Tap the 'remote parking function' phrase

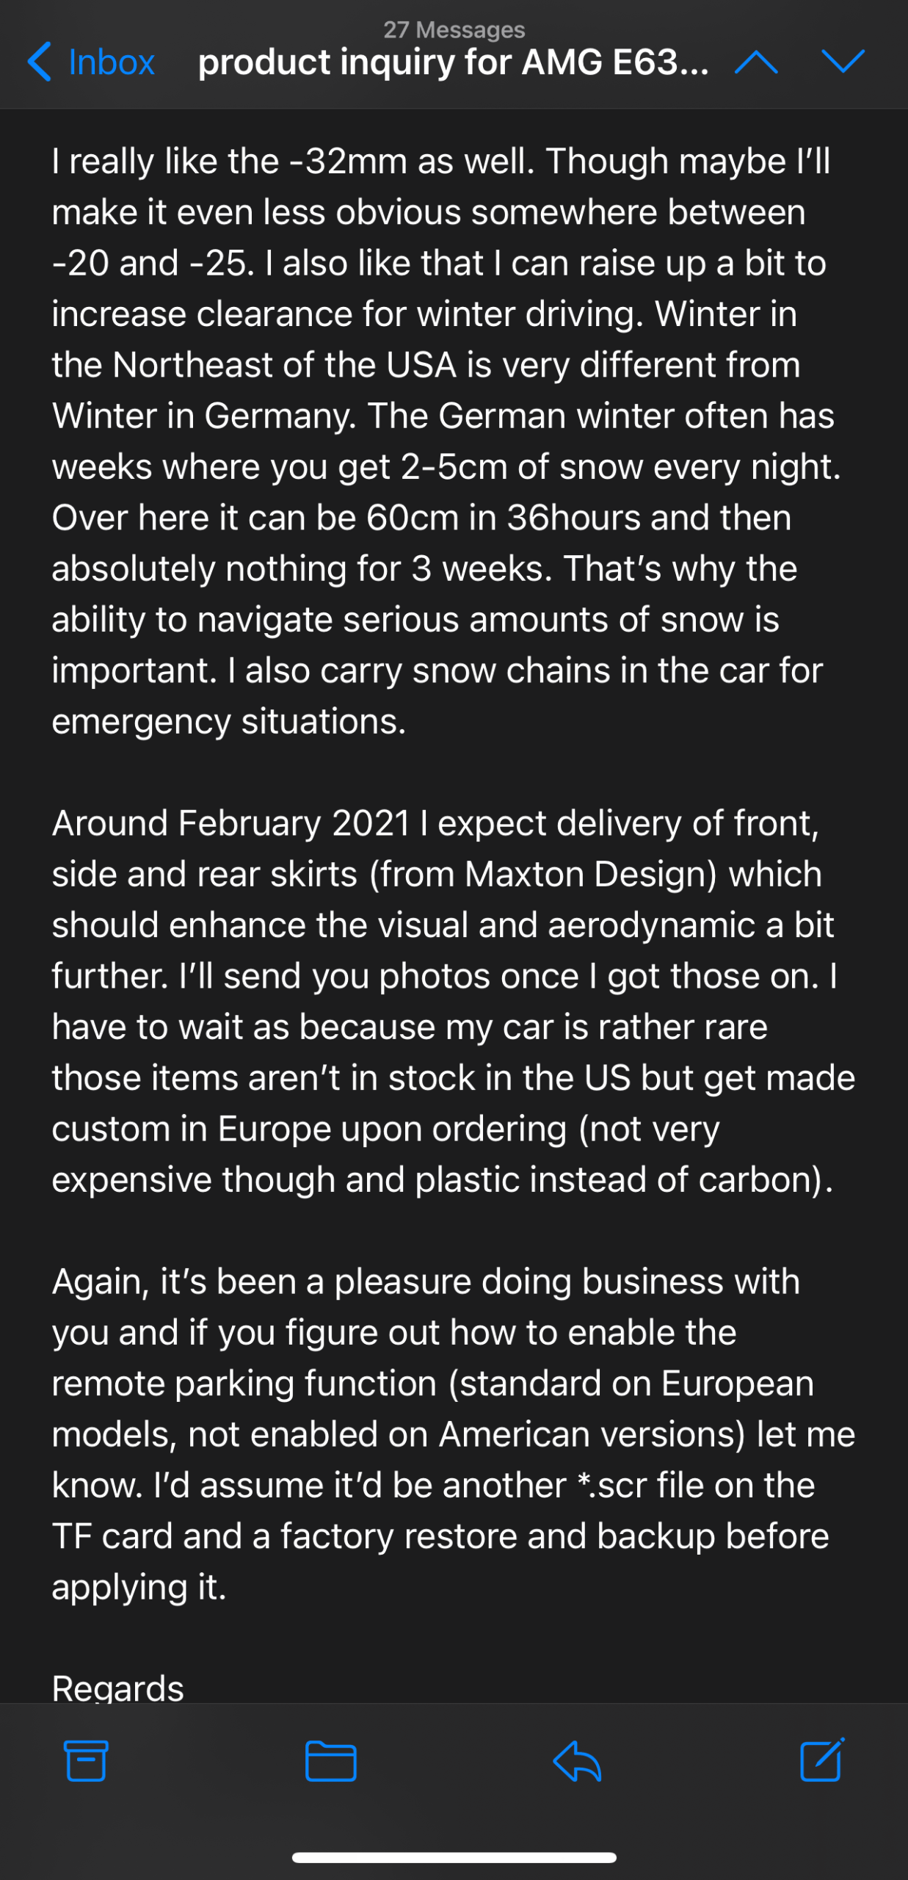245,1384
